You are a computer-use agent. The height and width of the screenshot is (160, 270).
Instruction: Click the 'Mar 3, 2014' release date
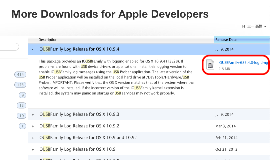click(x=225, y=126)
